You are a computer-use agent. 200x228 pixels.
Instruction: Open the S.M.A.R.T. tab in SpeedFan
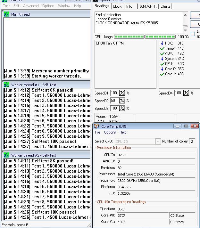(148, 6)
